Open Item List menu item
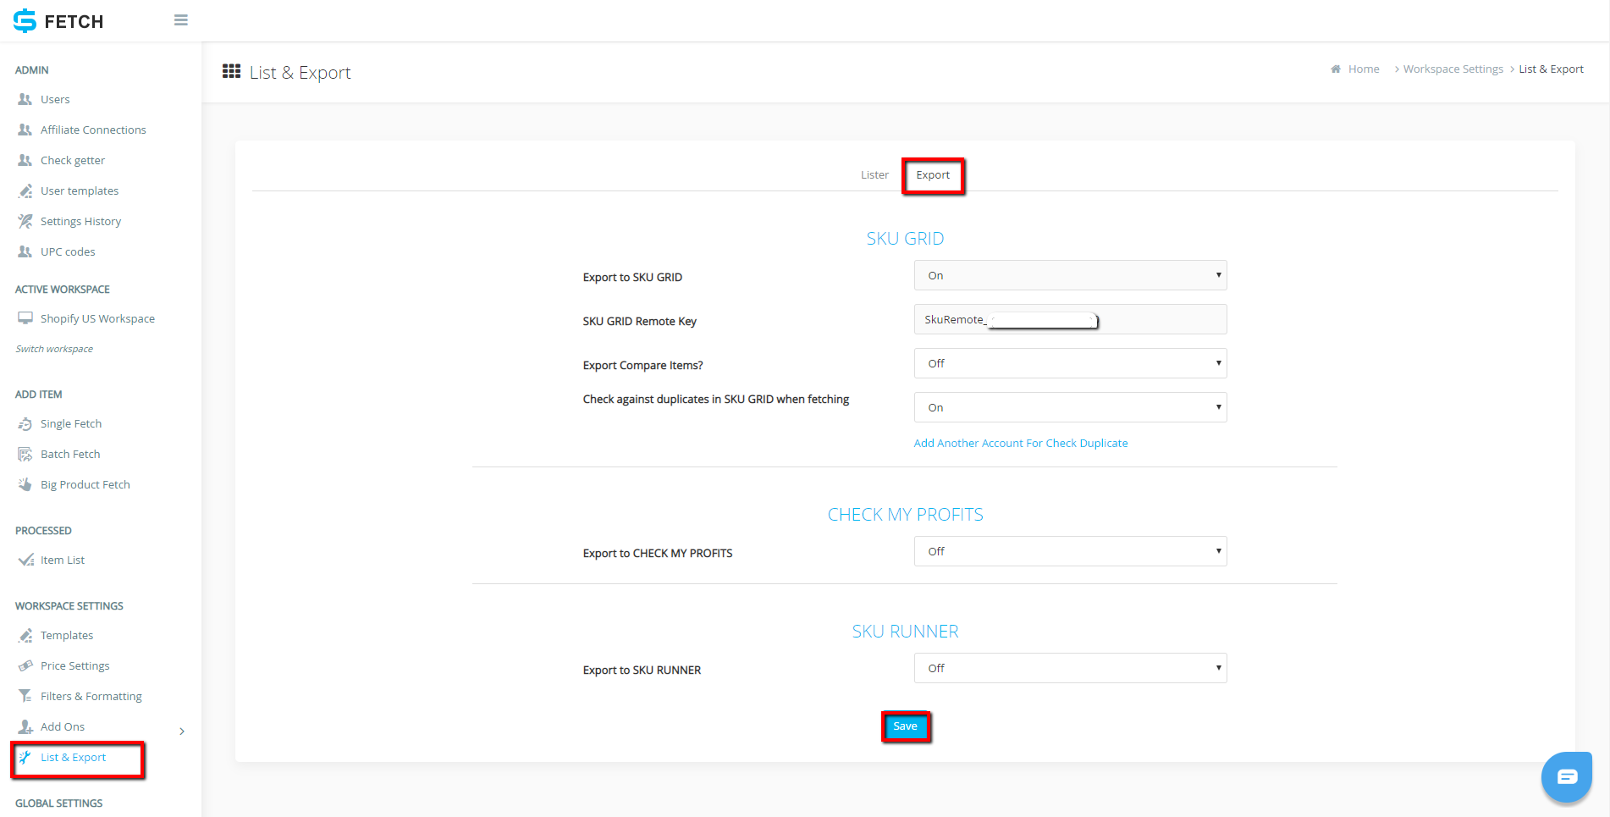The height and width of the screenshot is (817, 1610). pyautogui.click(x=63, y=560)
